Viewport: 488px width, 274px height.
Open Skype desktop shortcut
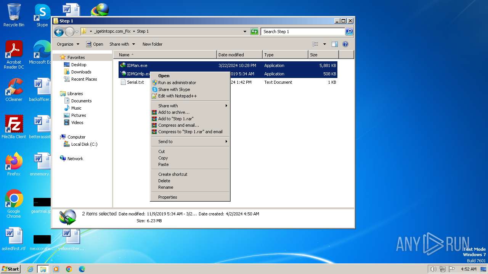pos(42,15)
